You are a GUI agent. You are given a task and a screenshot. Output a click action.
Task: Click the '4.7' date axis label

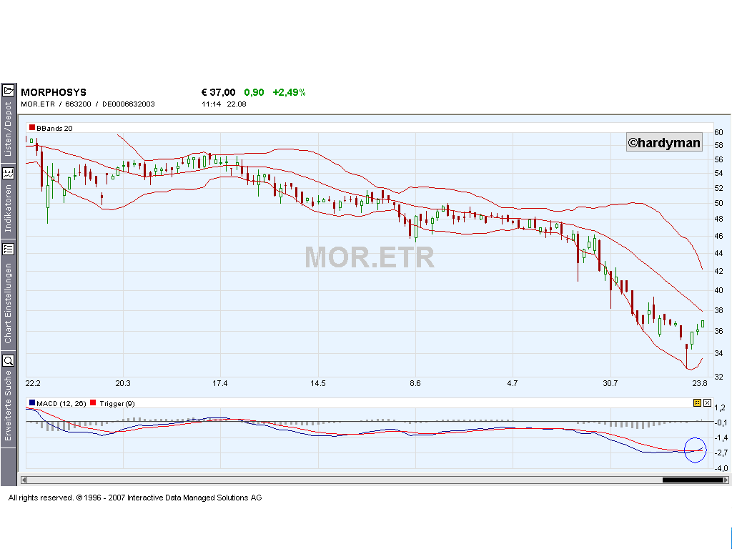pyautogui.click(x=512, y=383)
